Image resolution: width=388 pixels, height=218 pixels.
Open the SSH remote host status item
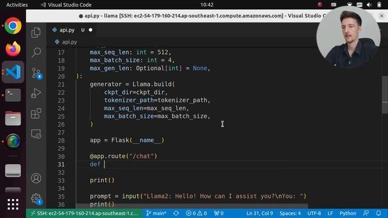tap(84, 213)
